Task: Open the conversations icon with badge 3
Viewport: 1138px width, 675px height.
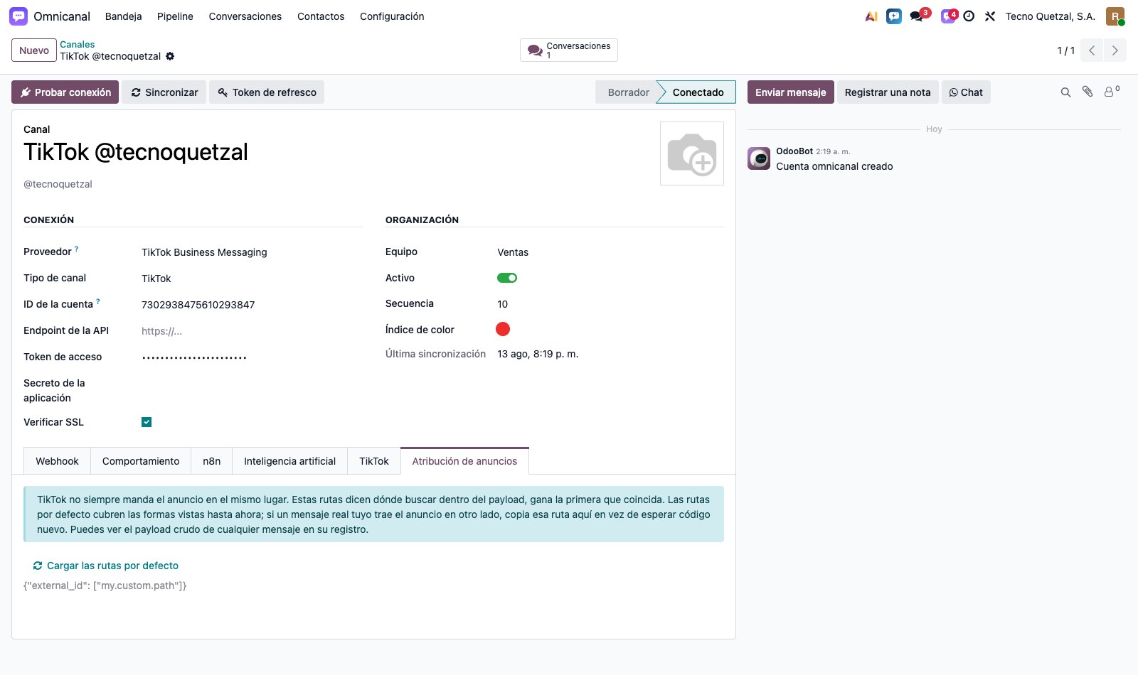Action: coord(918,16)
